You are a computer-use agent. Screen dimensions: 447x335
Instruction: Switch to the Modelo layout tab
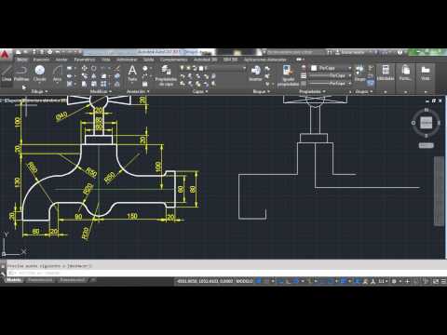(x=14, y=280)
